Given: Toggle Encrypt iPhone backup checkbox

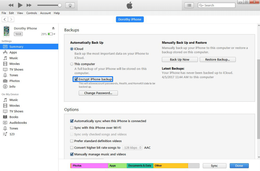Looking at the screenshot, I should pyautogui.click(x=76, y=79).
